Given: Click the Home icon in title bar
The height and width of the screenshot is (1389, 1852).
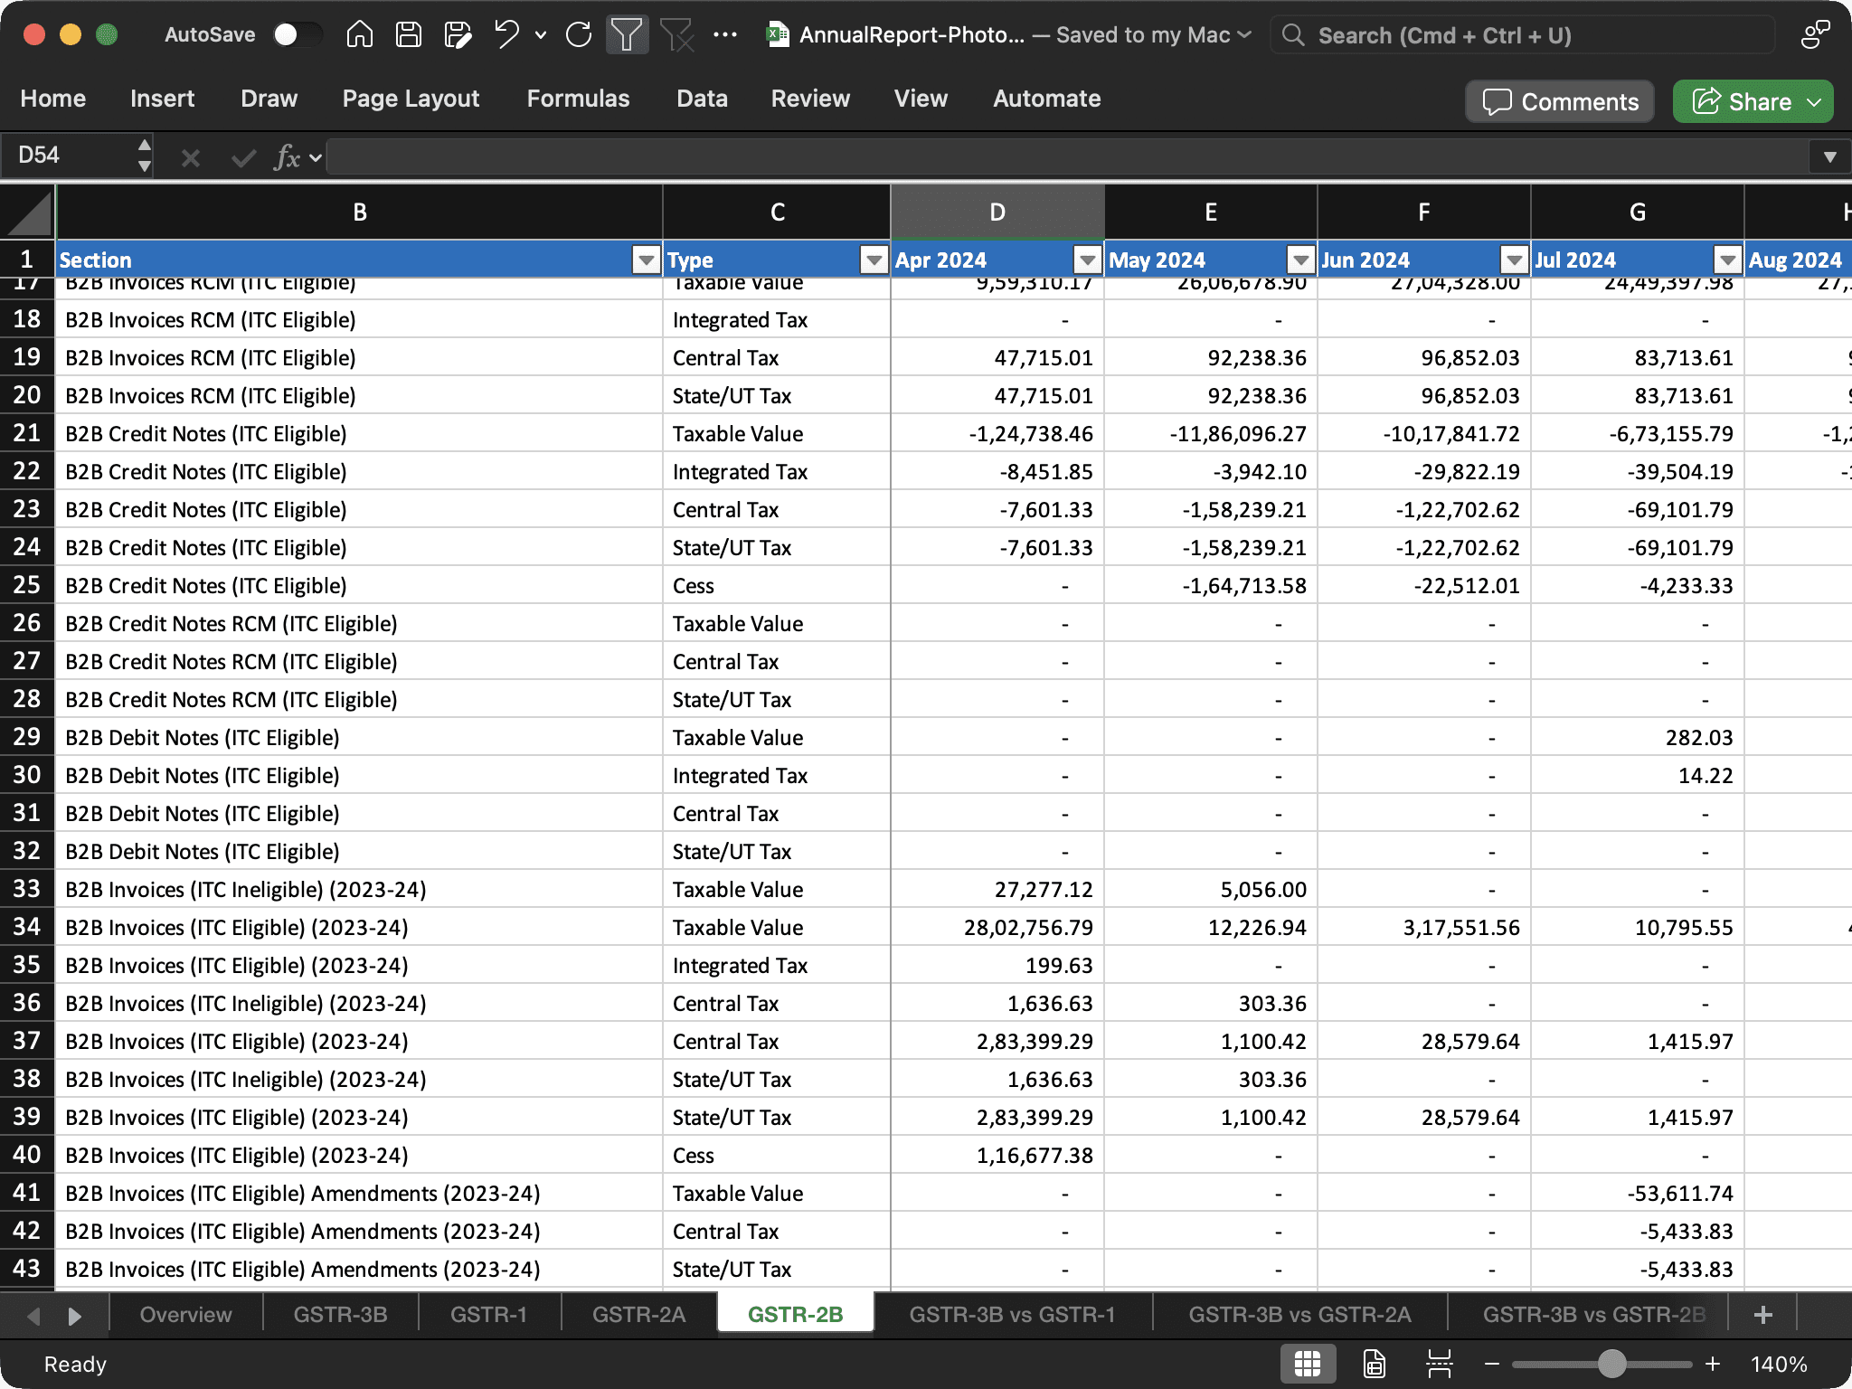Looking at the screenshot, I should pyautogui.click(x=359, y=35).
